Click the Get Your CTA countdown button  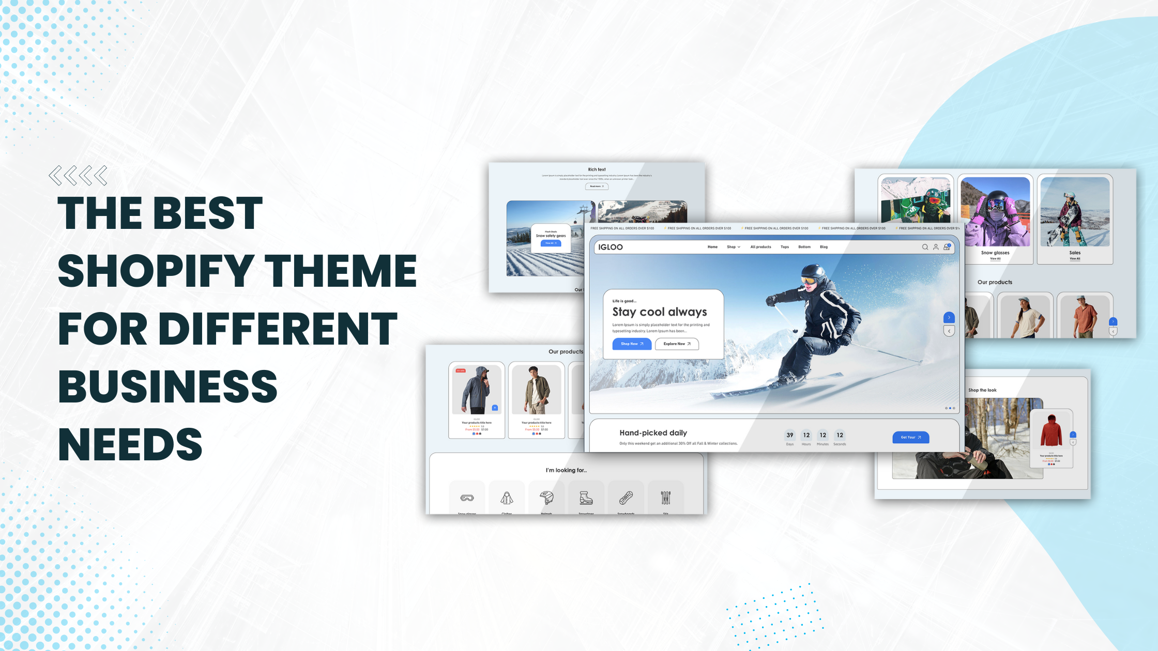(911, 437)
